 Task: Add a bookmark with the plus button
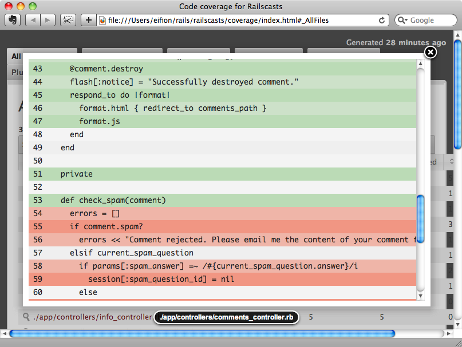88,20
